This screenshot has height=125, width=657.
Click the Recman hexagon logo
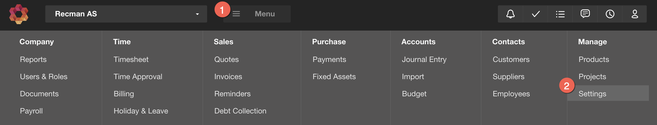[x=19, y=14]
